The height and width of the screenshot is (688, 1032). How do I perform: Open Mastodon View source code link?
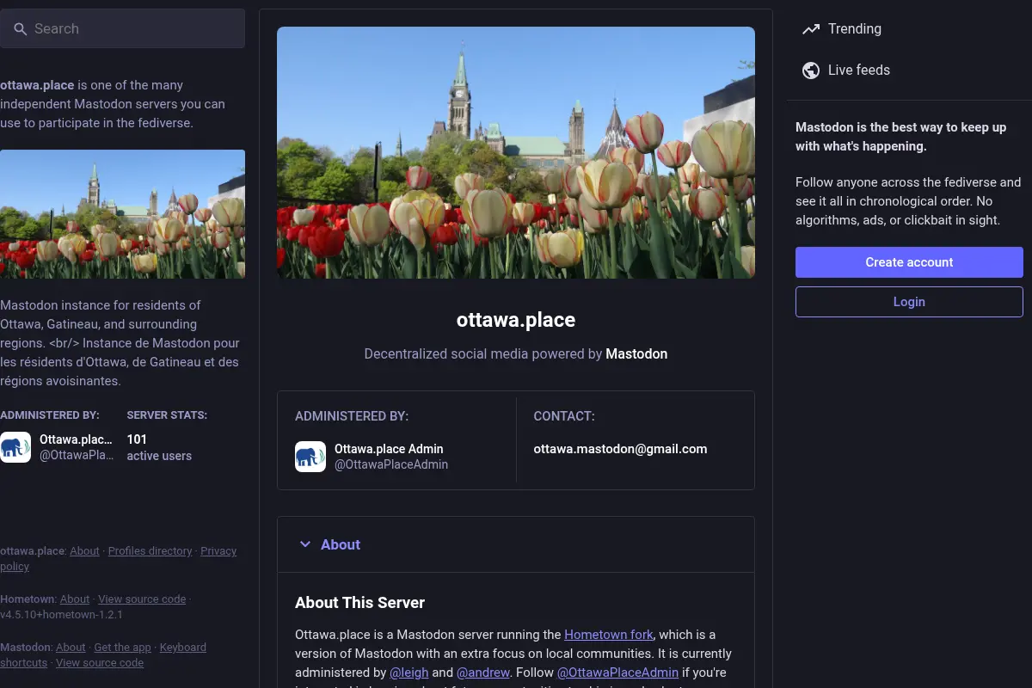coord(100,663)
